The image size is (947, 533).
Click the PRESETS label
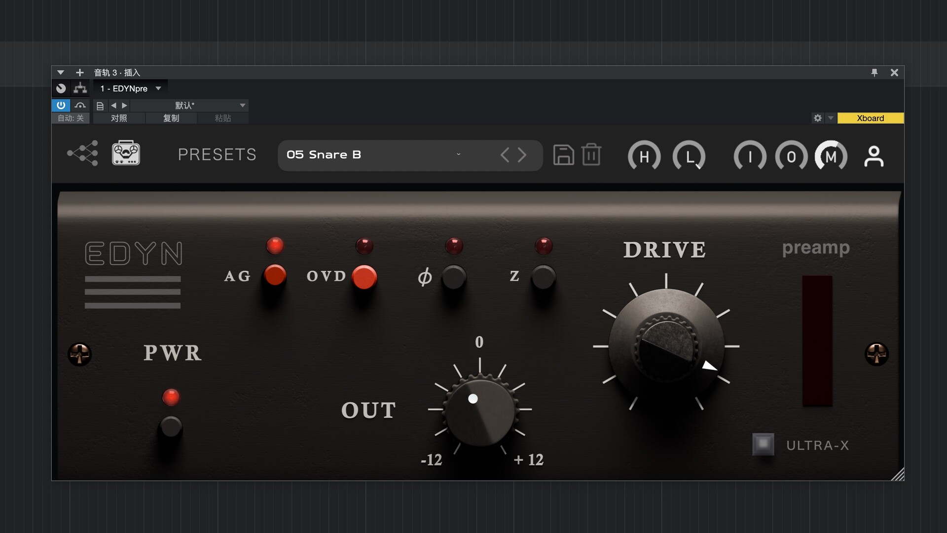(x=217, y=154)
